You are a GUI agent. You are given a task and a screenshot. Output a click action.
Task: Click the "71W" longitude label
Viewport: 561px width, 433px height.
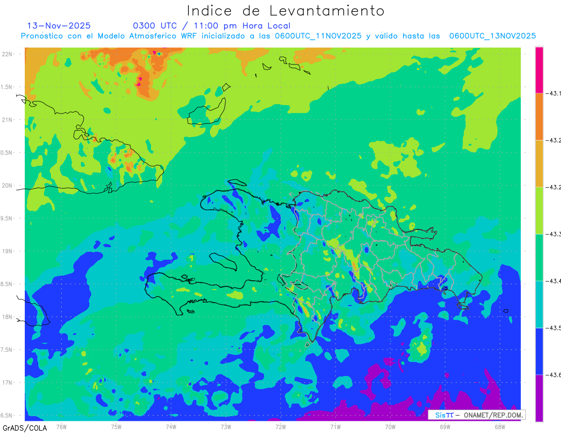click(x=335, y=426)
